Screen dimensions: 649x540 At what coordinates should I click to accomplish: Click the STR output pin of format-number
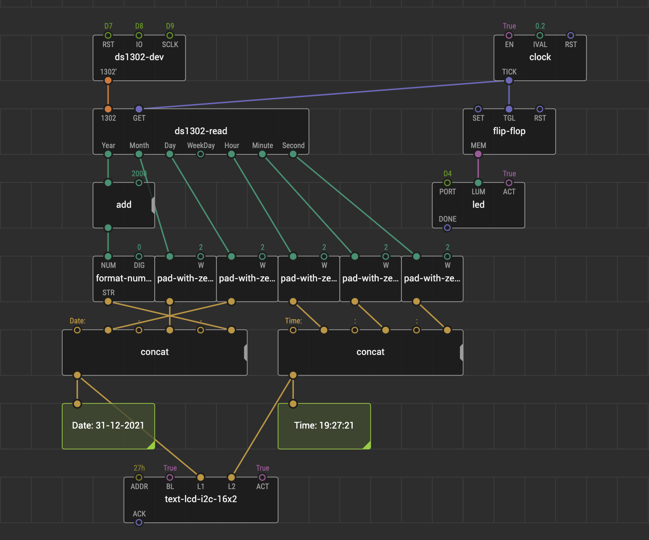click(x=108, y=302)
